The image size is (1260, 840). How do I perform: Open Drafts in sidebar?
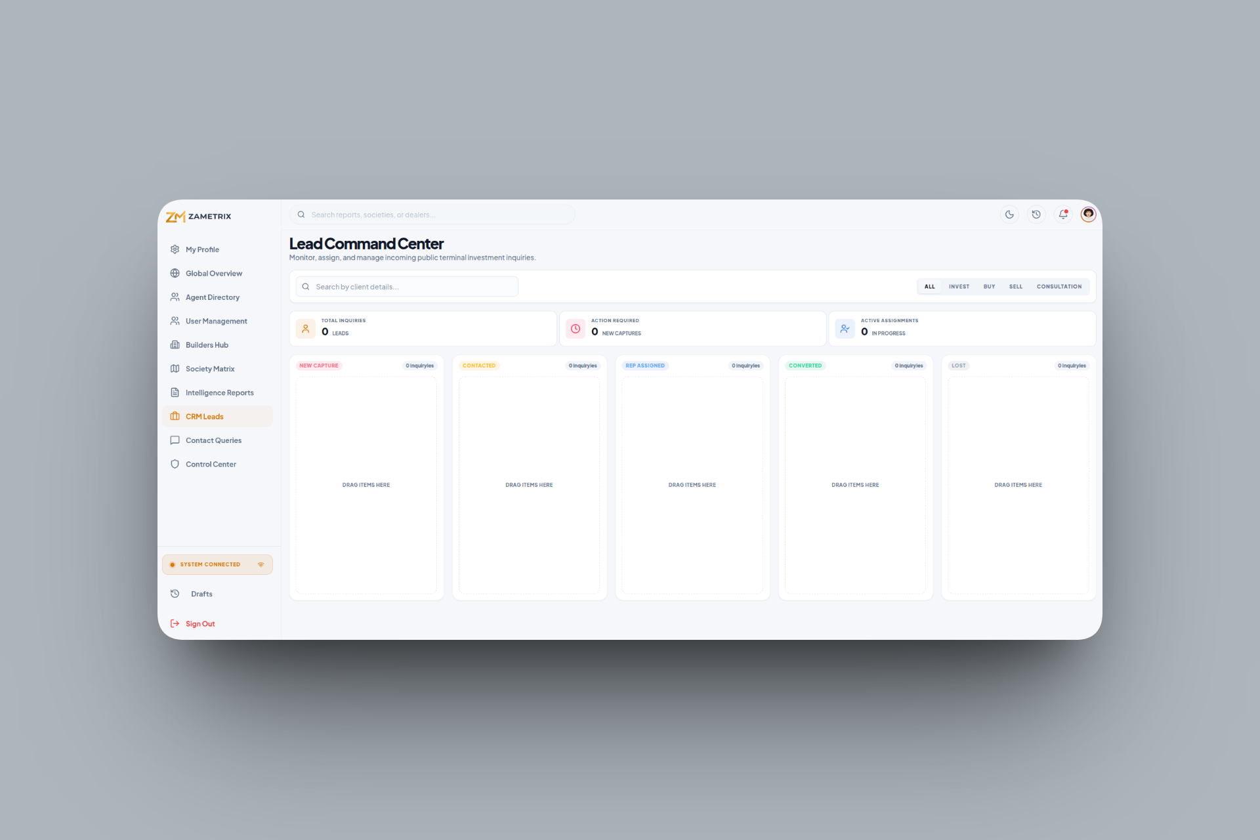click(217, 594)
